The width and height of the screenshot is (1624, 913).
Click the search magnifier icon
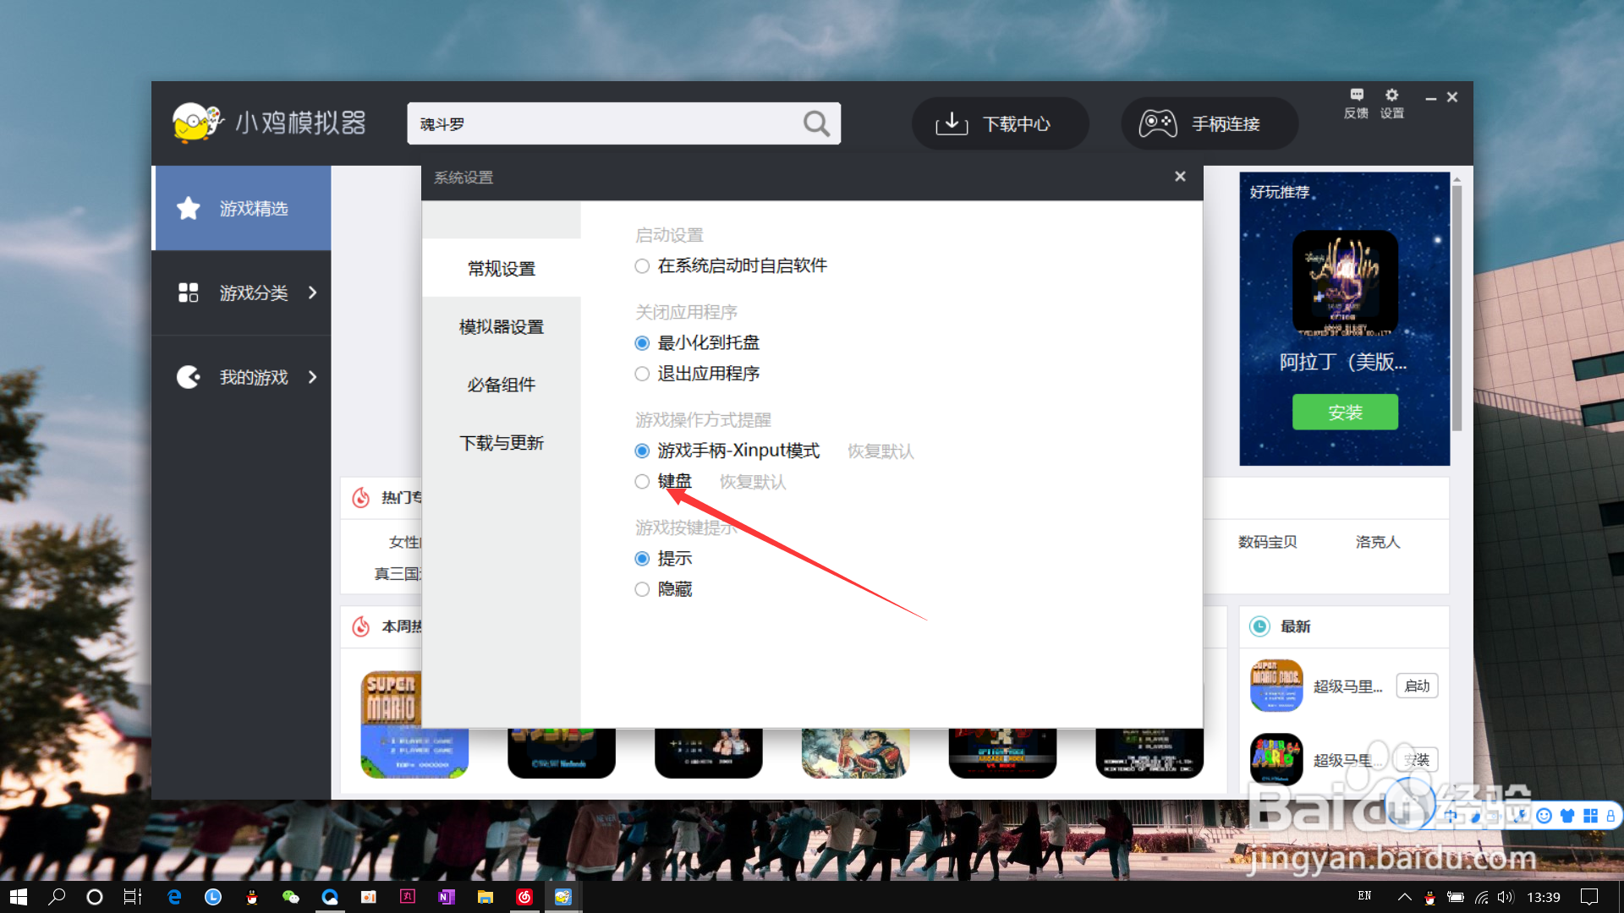tap(815, 123)
